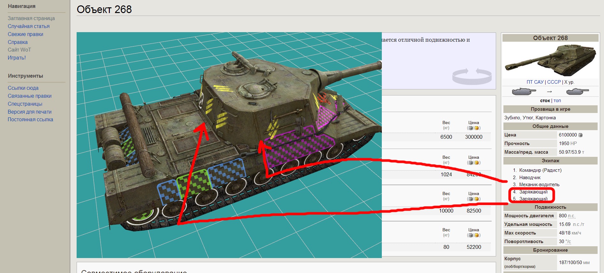Viewport: 604px width, 273px height.
Task: Click the price value 300000
Action: pos(474,137)
